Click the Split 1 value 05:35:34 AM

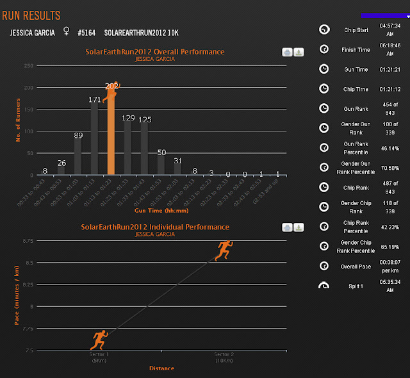pos(390,286)
